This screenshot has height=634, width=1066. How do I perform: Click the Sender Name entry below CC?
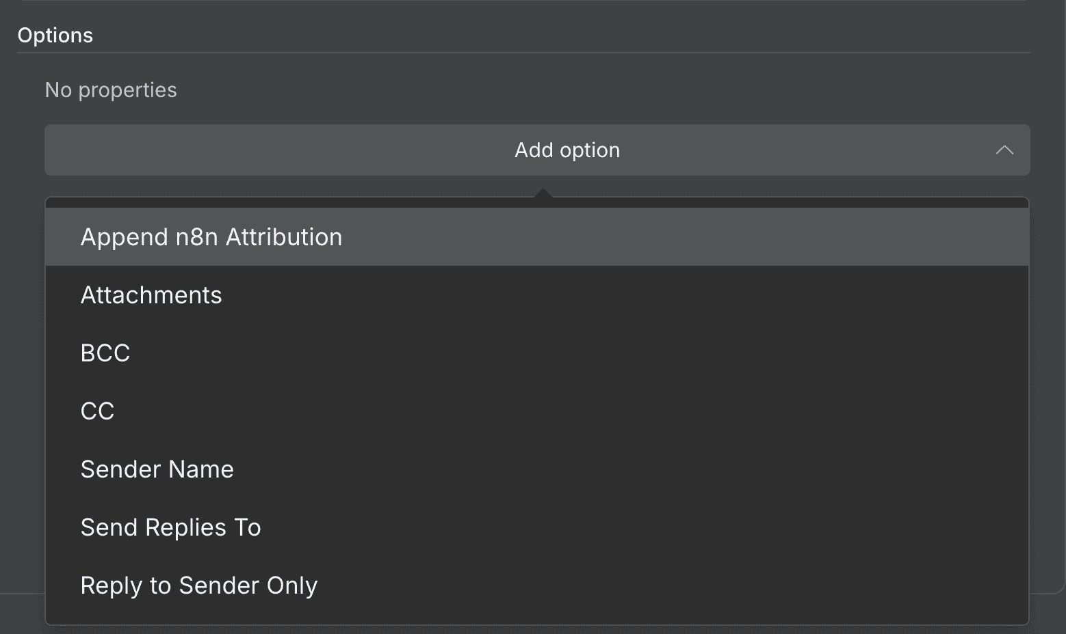[x=157, y=469]
